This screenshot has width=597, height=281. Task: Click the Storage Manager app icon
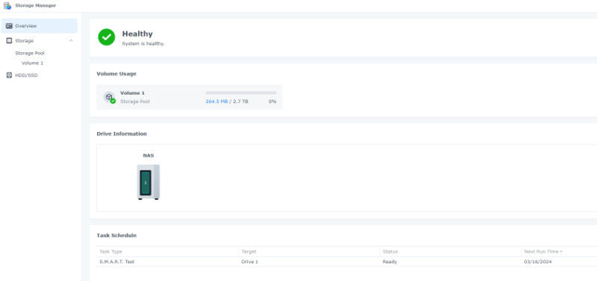coord(7,6)
